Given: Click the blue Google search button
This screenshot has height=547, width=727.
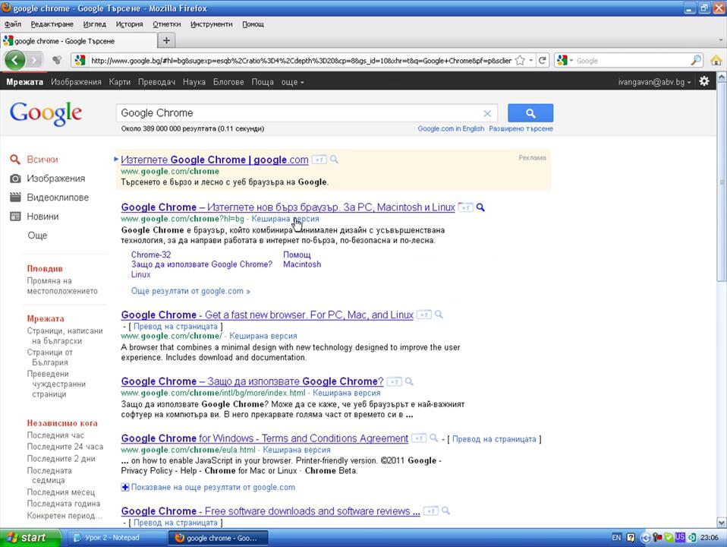Looking at the screenshot, I should pyautogui.click(x=530, y=113).
